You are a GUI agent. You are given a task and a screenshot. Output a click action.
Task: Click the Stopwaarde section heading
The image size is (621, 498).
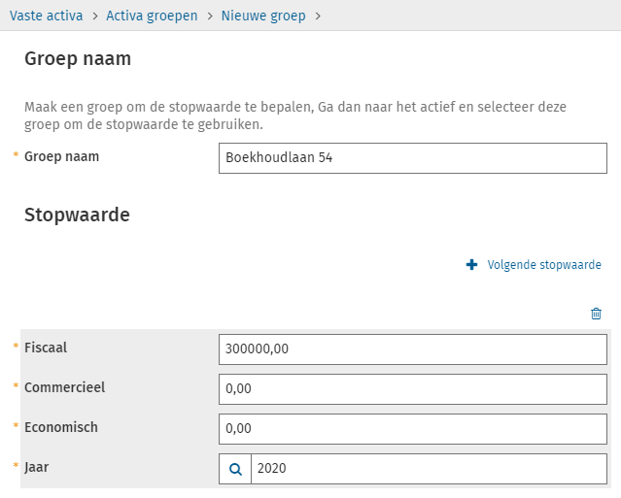[x=77, y=215]
